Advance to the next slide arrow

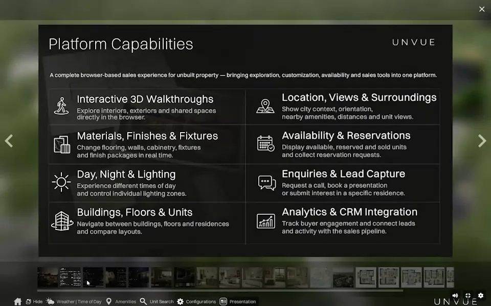tap(482, 141)
